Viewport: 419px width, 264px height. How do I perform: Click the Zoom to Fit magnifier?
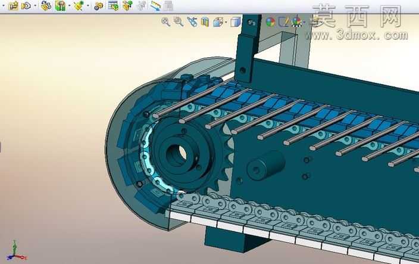[x=165, y=21]
